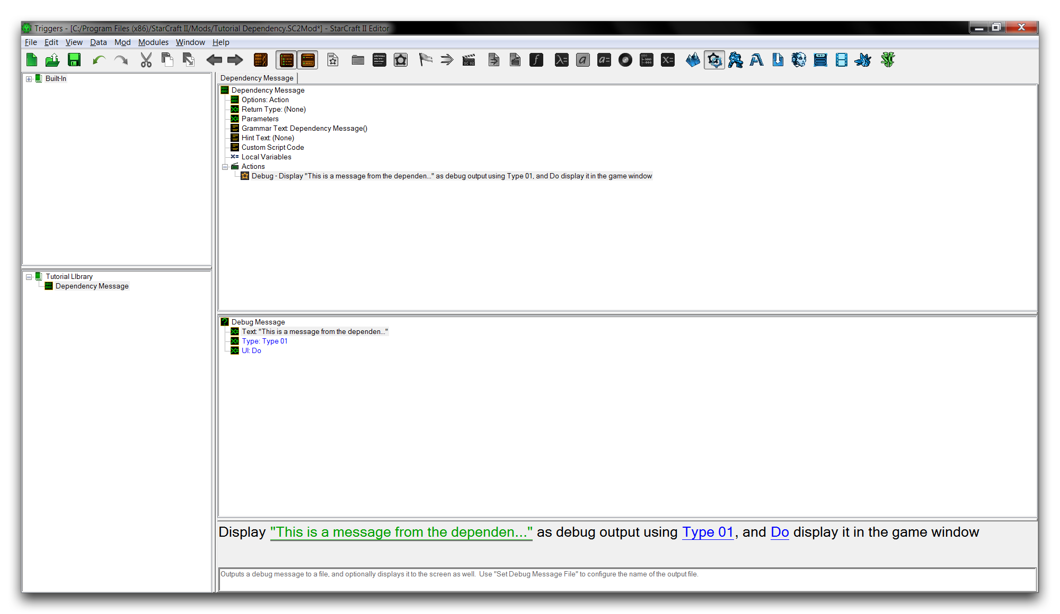Click the Cut scissors icon

pyautogui.click(x=146, y=60)
